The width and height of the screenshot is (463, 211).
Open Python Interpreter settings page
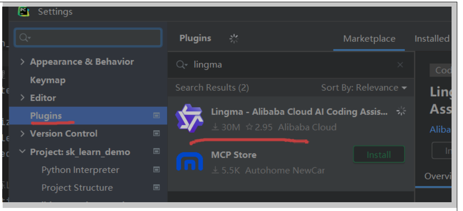80,170
